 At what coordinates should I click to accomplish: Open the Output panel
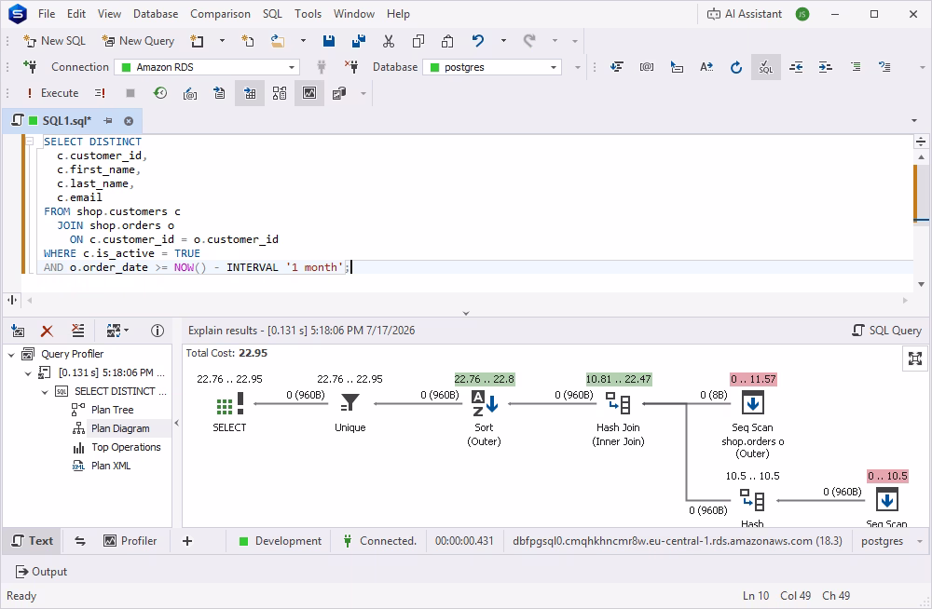[41, 572]
